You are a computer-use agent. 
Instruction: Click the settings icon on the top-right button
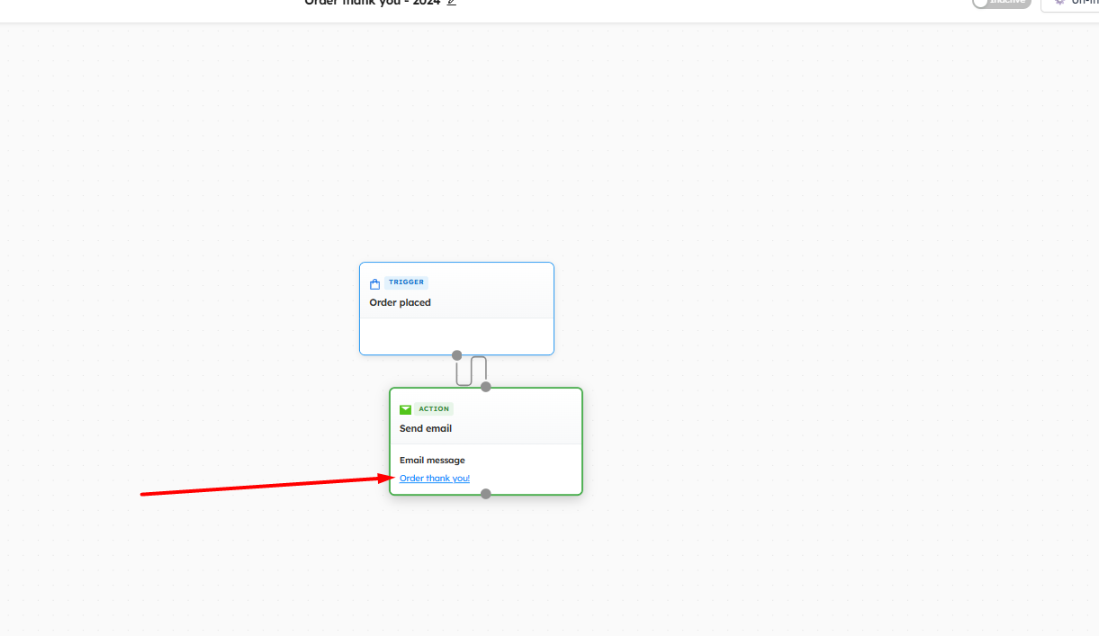[1059, 3]
